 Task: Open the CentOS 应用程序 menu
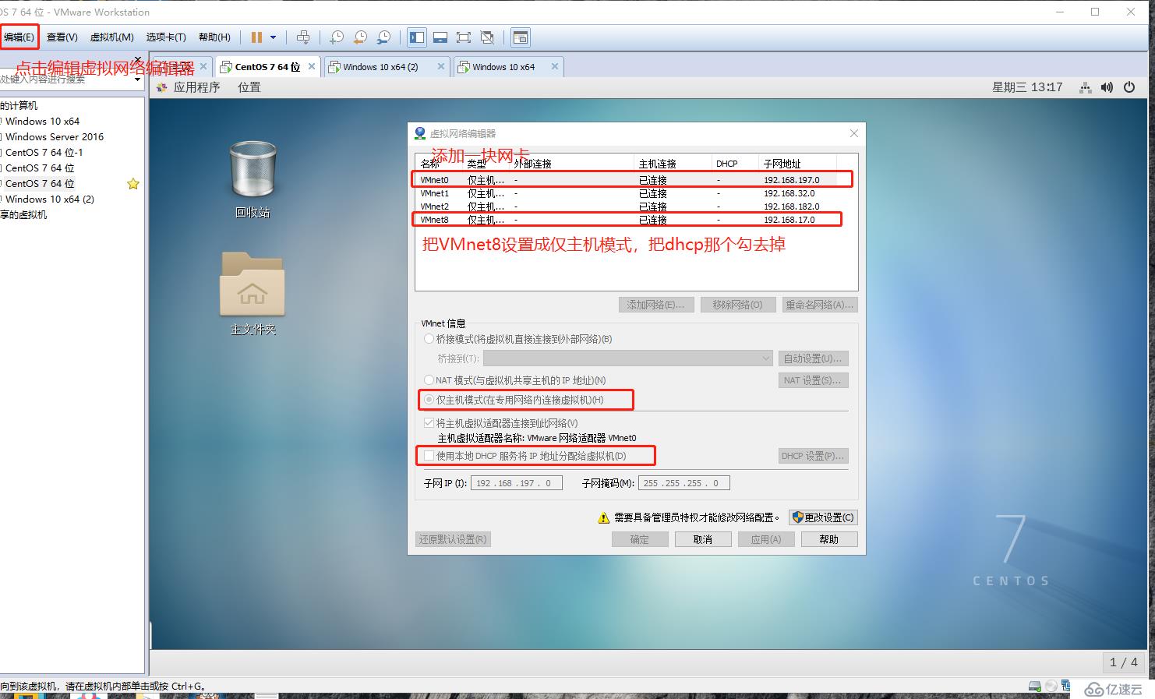click(x=196, y=87)
